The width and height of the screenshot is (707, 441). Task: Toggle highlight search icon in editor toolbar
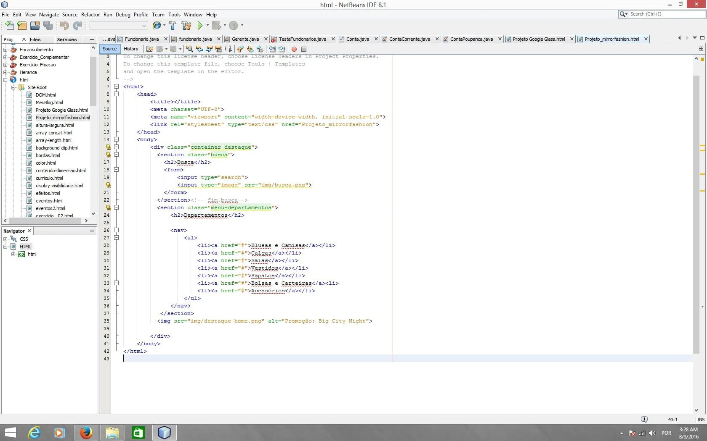[x=218, y=49]
